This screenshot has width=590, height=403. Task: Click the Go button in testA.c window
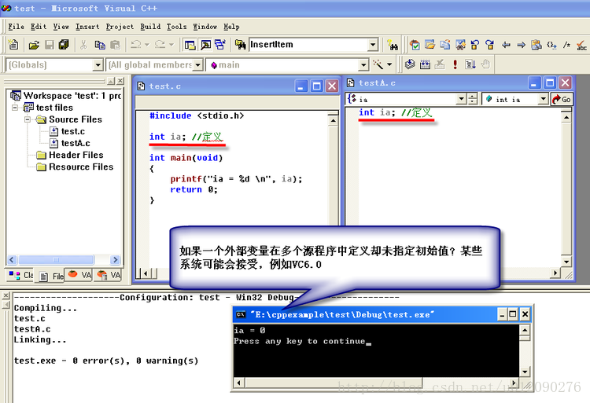point(562,99)
